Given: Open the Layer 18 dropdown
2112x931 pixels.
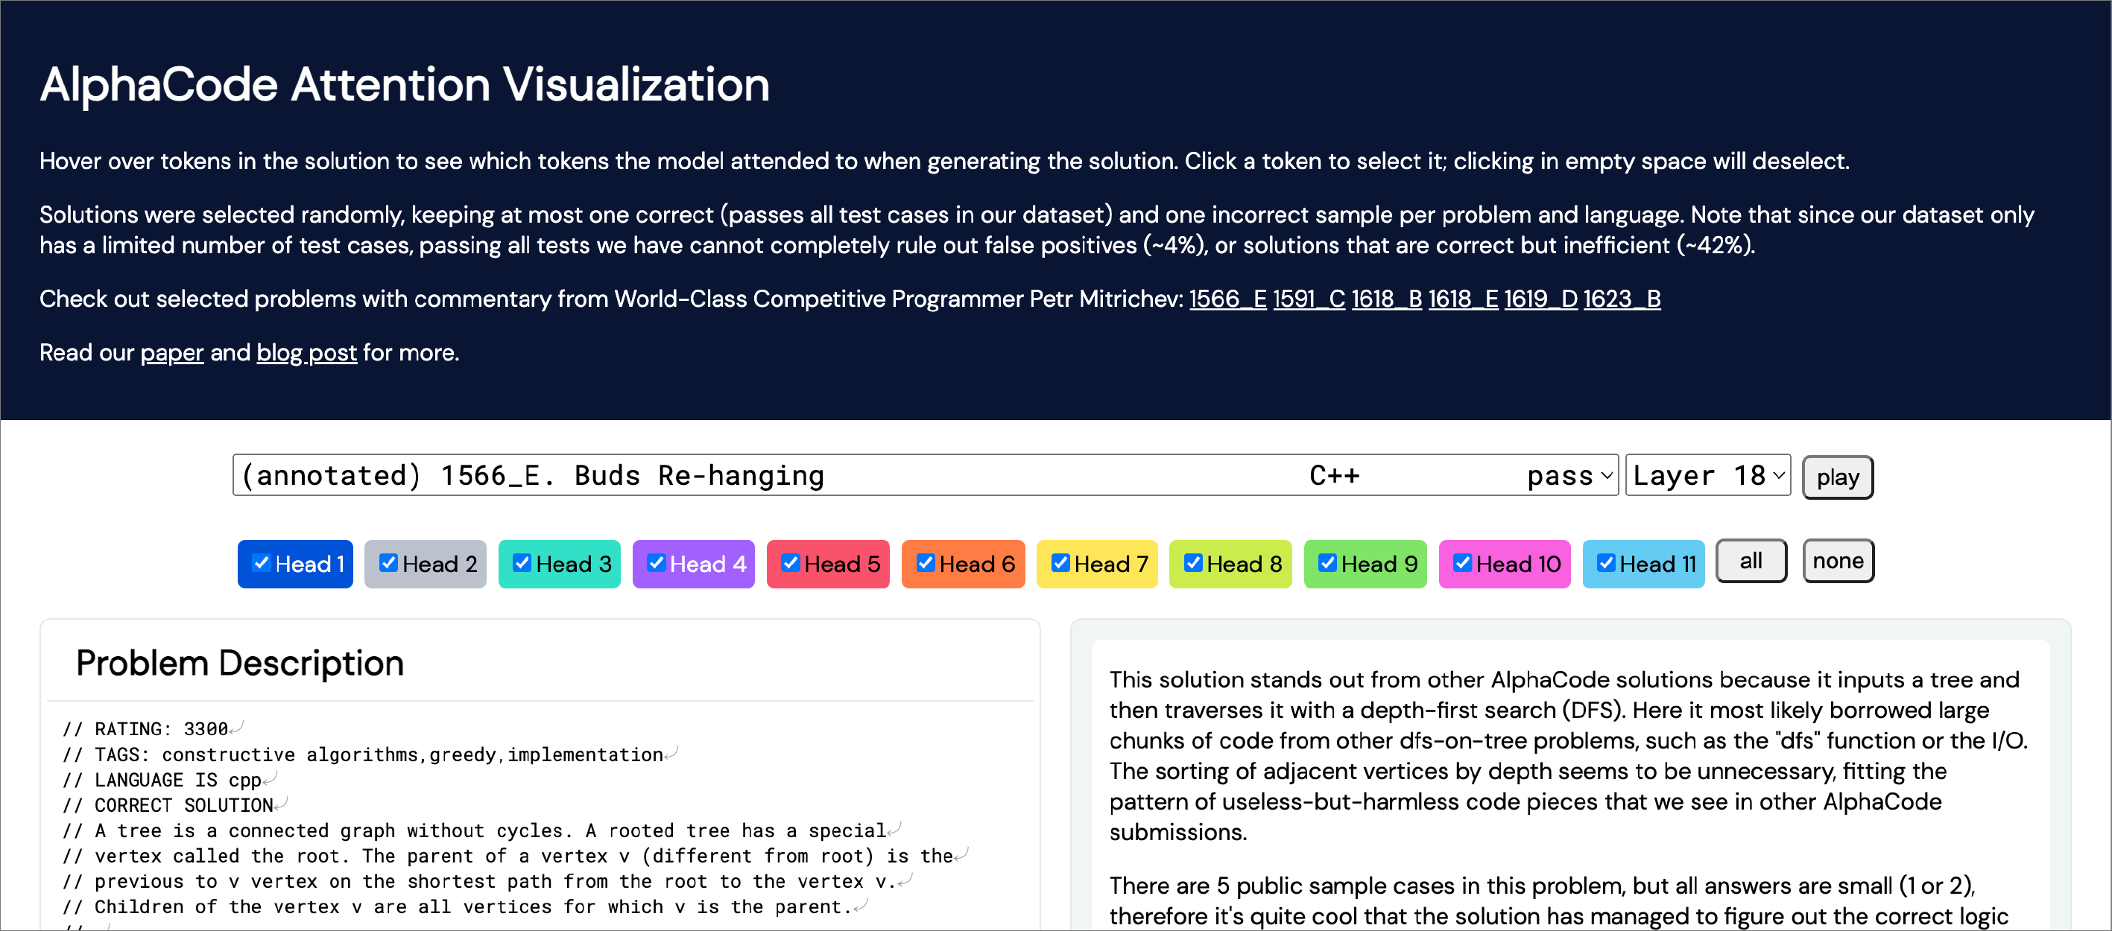Looking at the screenshot, I should [x=1708, y=475].
